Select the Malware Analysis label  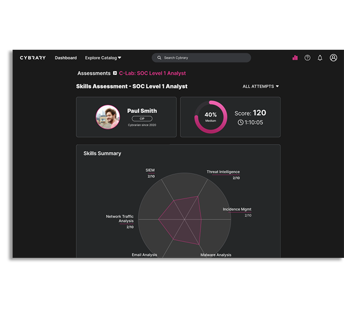[x=216, y=255]
